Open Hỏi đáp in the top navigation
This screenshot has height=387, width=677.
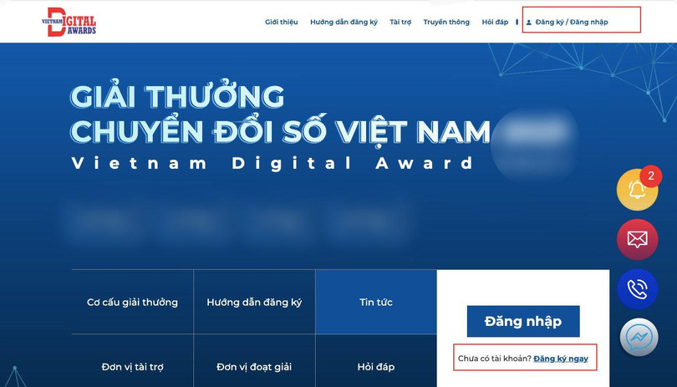point(495,22)
